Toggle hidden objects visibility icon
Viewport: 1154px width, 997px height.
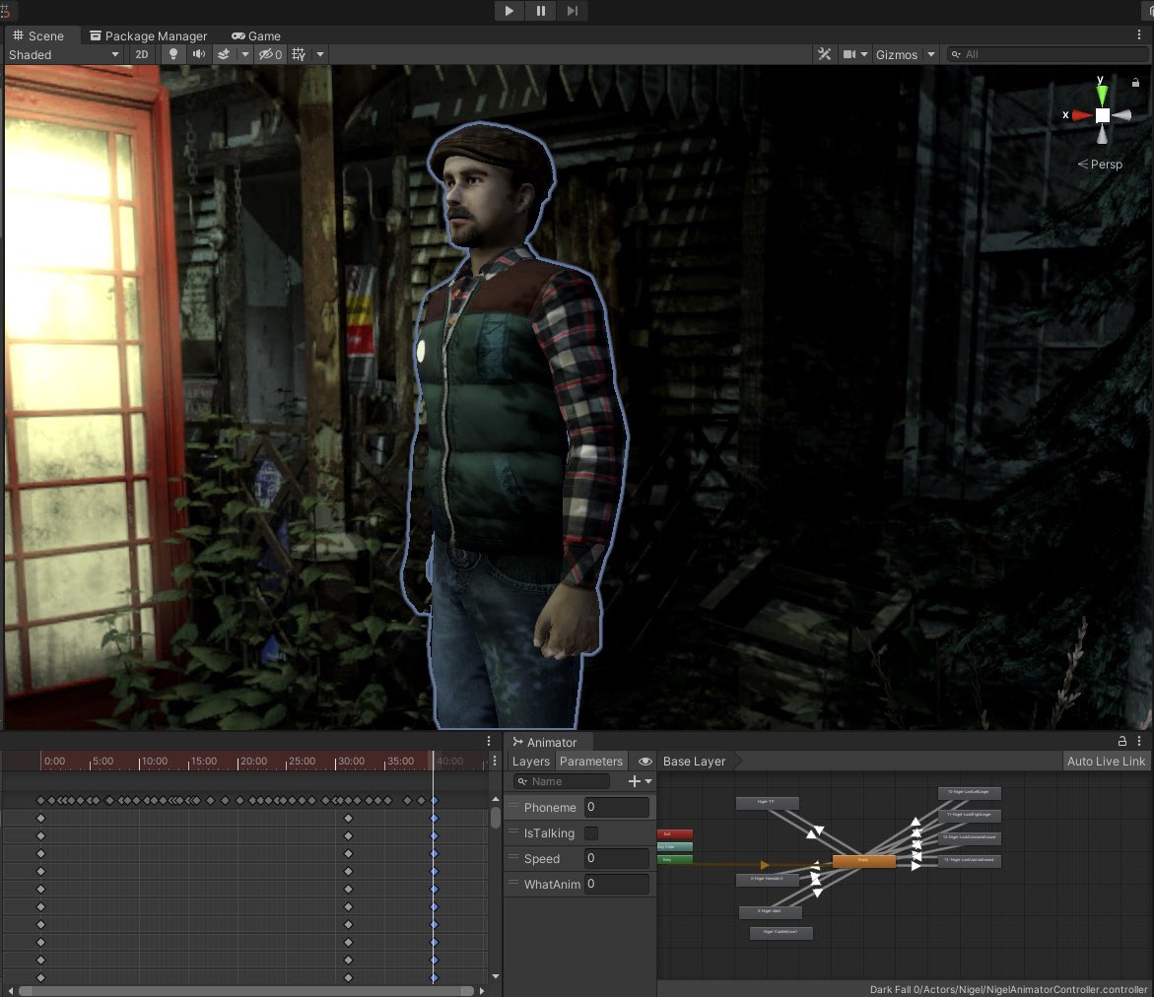point(270,54)
